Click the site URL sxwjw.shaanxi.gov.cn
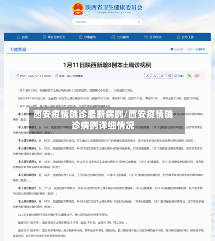 (x=114, y=12)
